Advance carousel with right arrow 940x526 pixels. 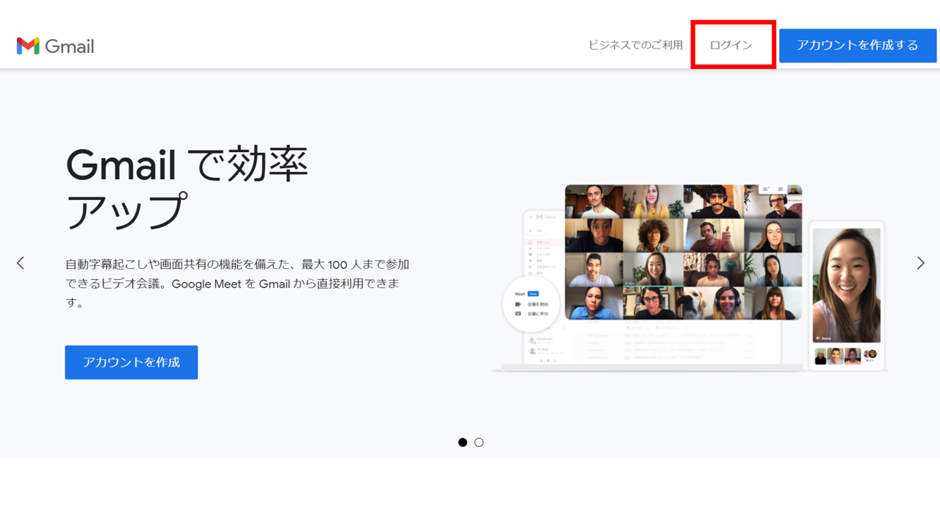pyautogui.click(x=920, y=263)
